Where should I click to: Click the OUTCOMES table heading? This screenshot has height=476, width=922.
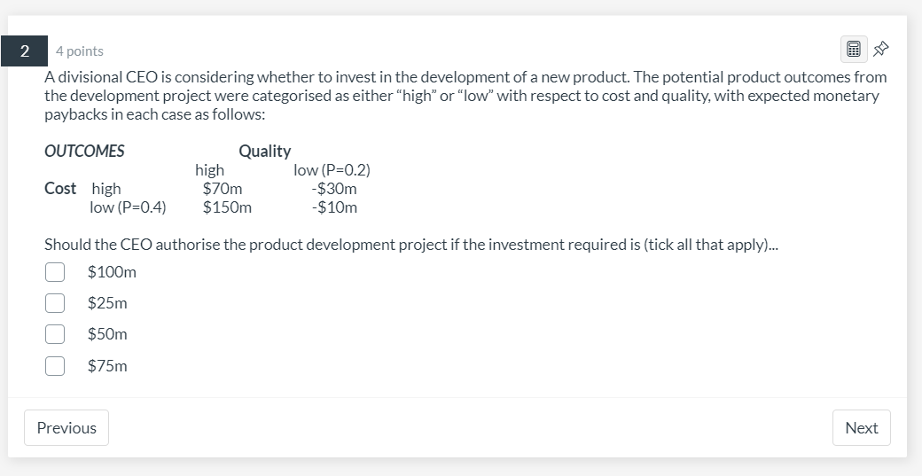coord(84,151)
